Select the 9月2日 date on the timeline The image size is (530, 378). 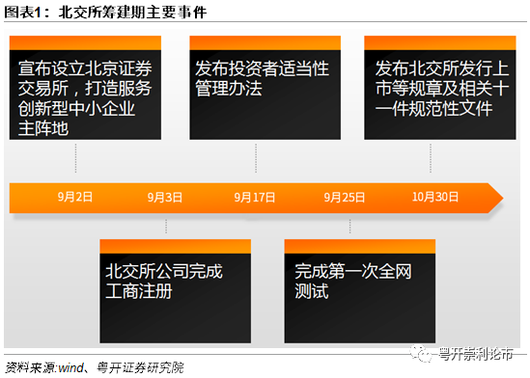(x=75, y=197)
